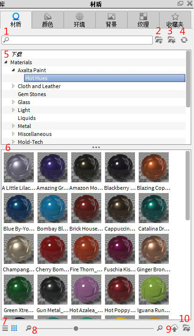
Task: Select Cherry Bom... material thumbnail
Action: [x=52, y=248]
